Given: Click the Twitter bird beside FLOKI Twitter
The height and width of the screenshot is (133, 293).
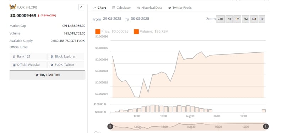Looking at the screenshot, I should (x=52, y=65).
